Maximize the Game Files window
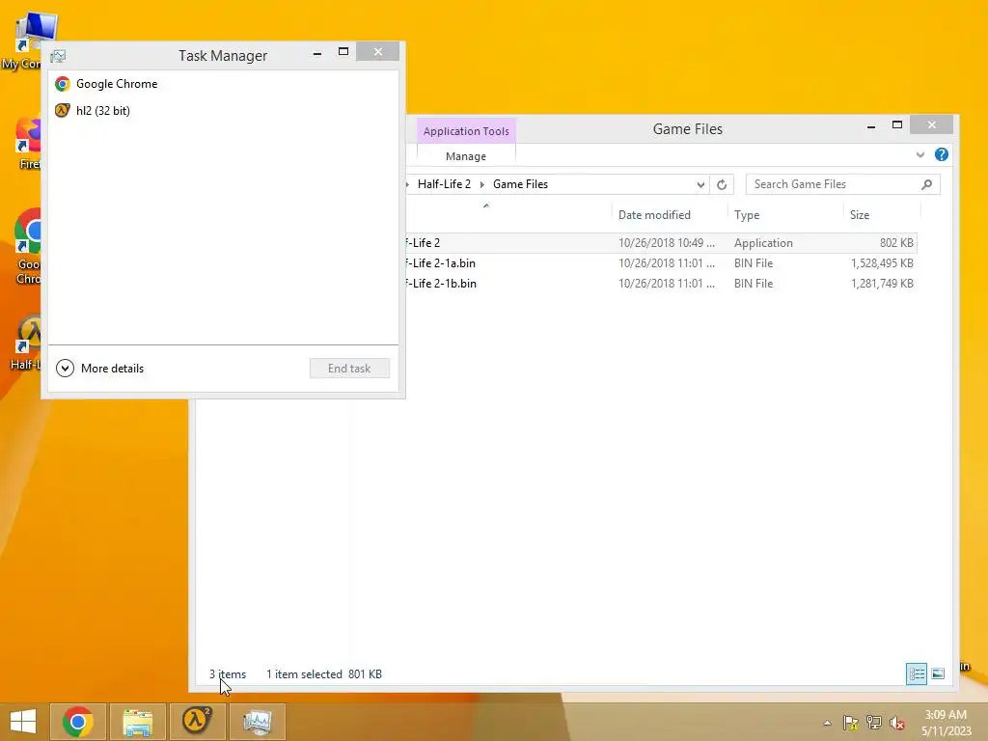988x741 pixels. tap(897, 124)
